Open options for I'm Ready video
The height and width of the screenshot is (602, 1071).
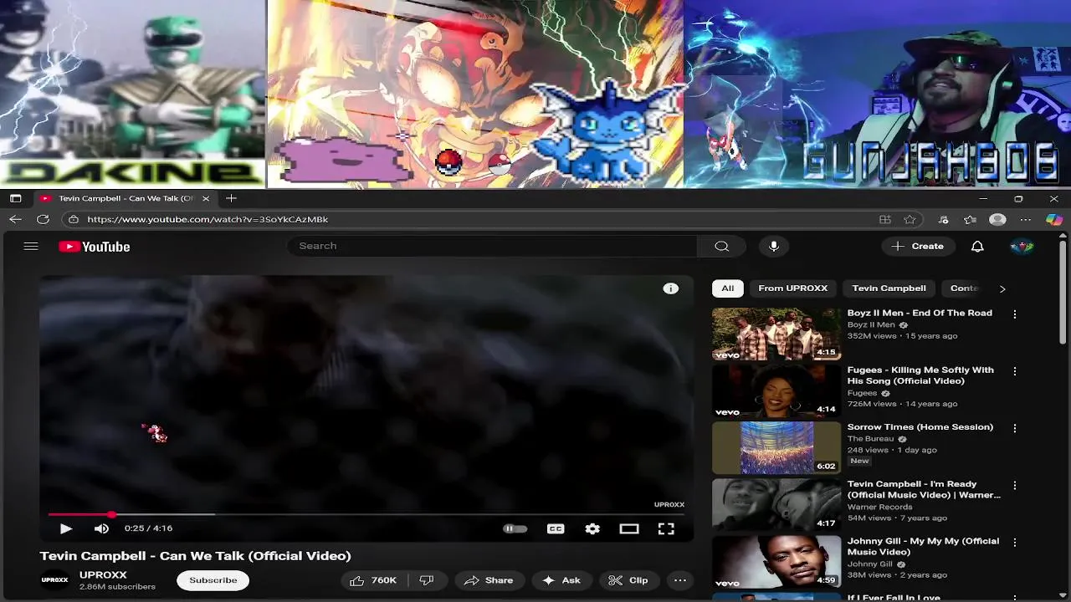coord(1015,485)
